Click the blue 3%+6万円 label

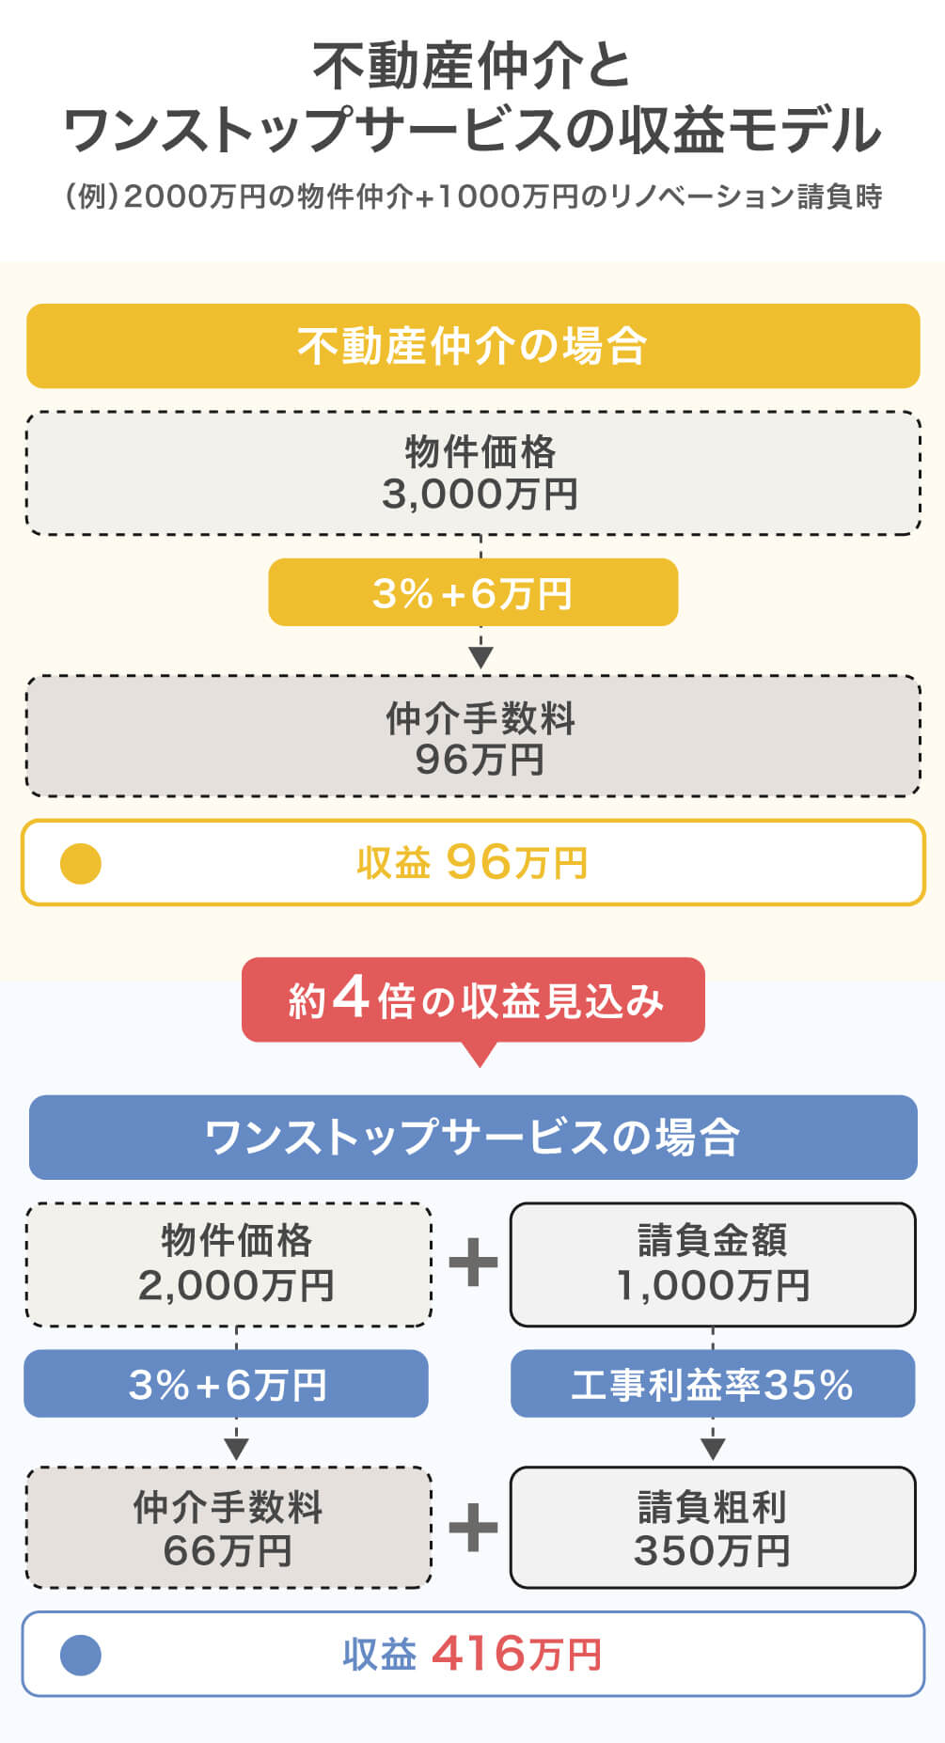pos(226,1384)
